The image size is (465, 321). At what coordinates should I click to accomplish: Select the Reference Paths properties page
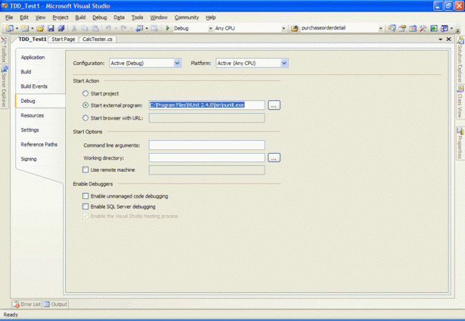click(39, 144)
